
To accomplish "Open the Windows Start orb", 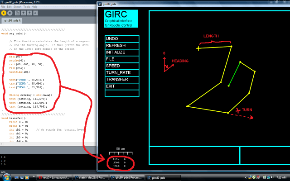I will coord(6,177).
